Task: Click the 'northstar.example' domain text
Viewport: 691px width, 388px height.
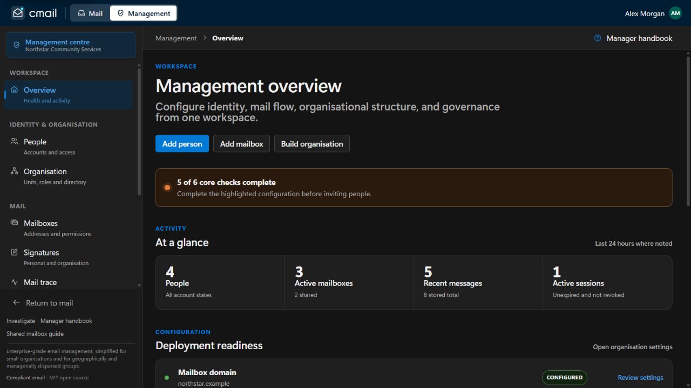Action: point(204,384)
